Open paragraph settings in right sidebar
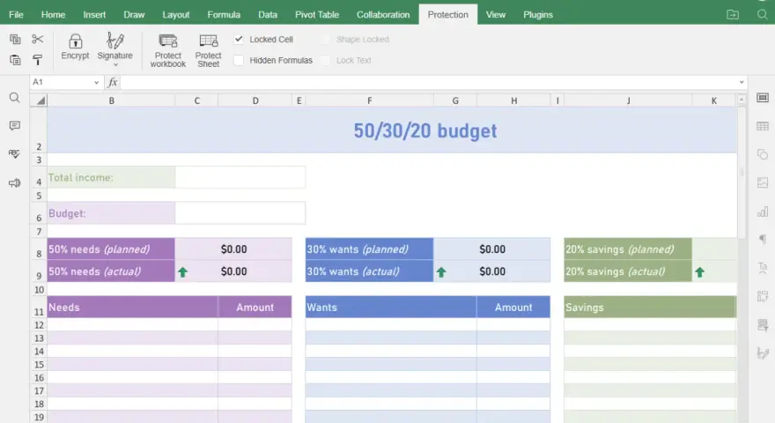The width and height of the screenshot is (775, 423). (x=763, y=240)
